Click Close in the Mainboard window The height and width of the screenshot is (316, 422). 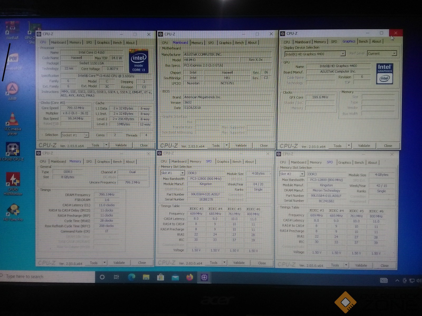264,145
